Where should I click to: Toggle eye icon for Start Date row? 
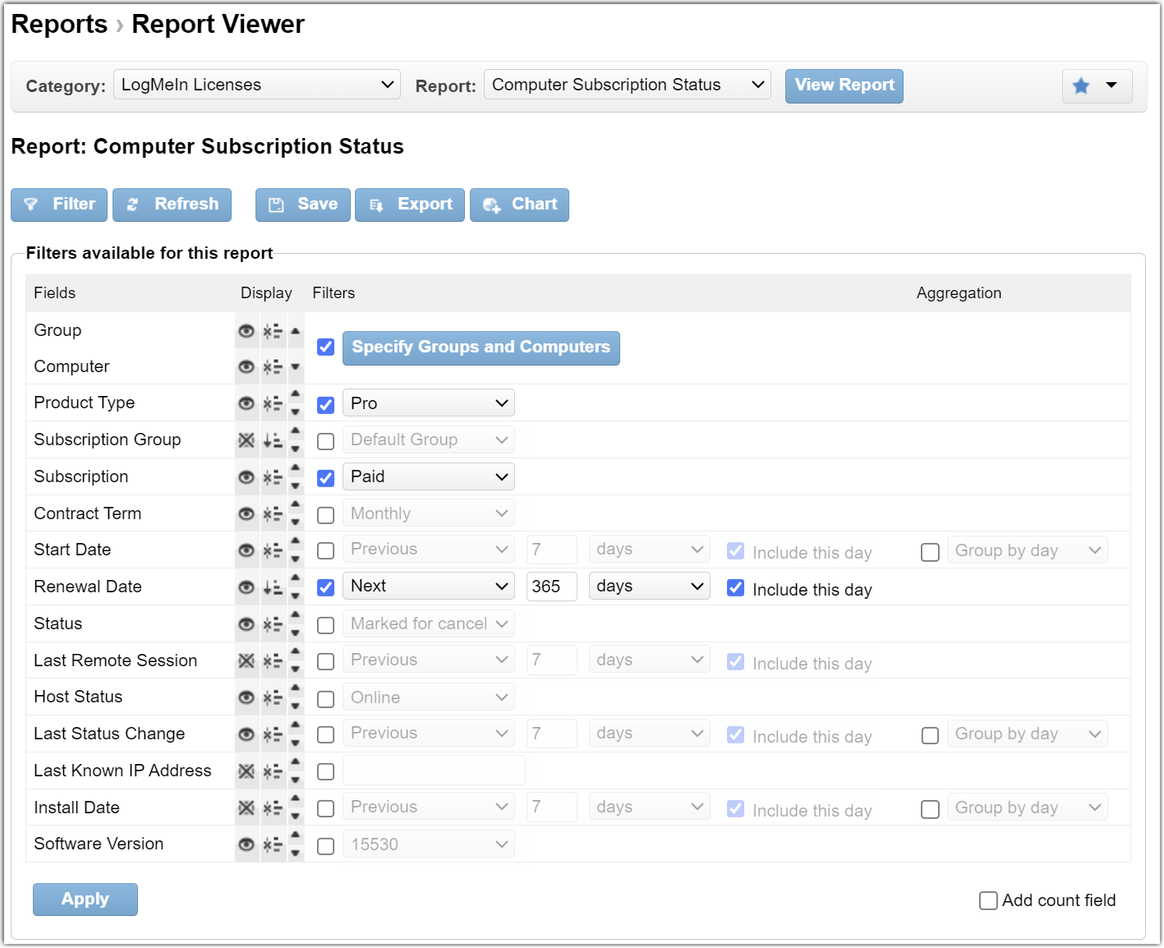tap(246, 550)
